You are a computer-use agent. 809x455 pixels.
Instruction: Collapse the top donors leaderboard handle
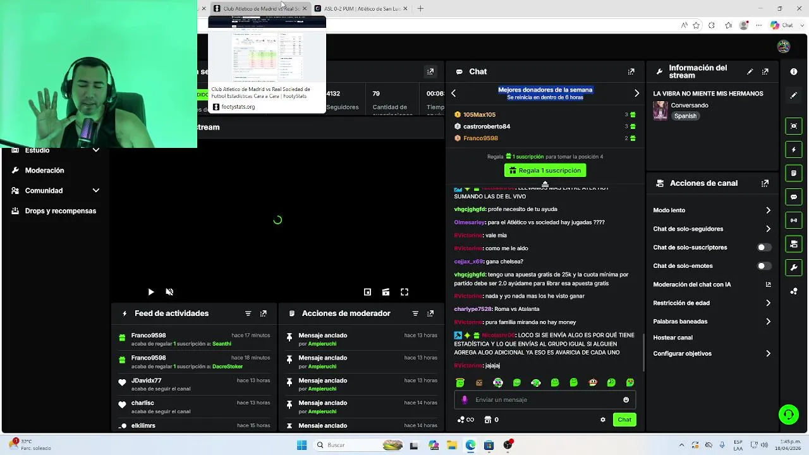pyautogui.click(x=545, y=184)
